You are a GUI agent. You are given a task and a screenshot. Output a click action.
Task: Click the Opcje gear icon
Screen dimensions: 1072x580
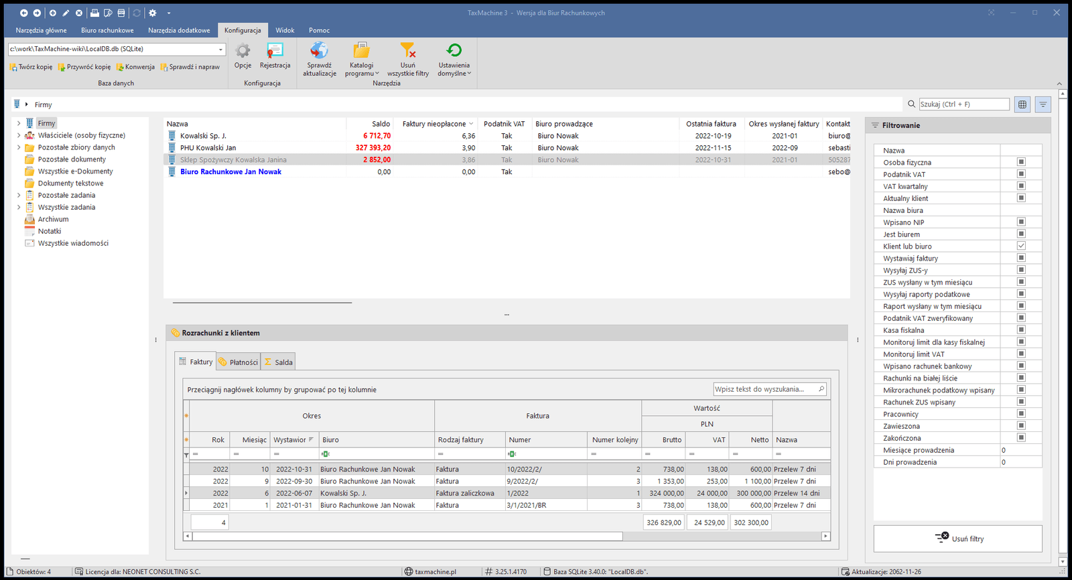[x=243, y=51]
